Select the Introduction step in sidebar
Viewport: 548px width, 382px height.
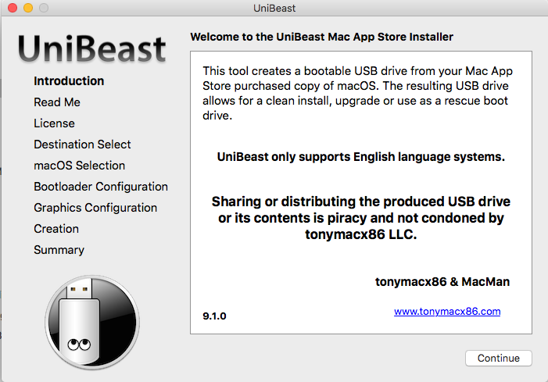click(x=69, y=81)
